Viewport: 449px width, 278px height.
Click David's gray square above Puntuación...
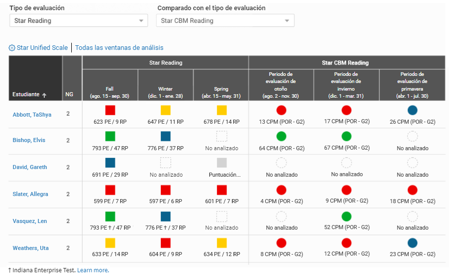221,162
